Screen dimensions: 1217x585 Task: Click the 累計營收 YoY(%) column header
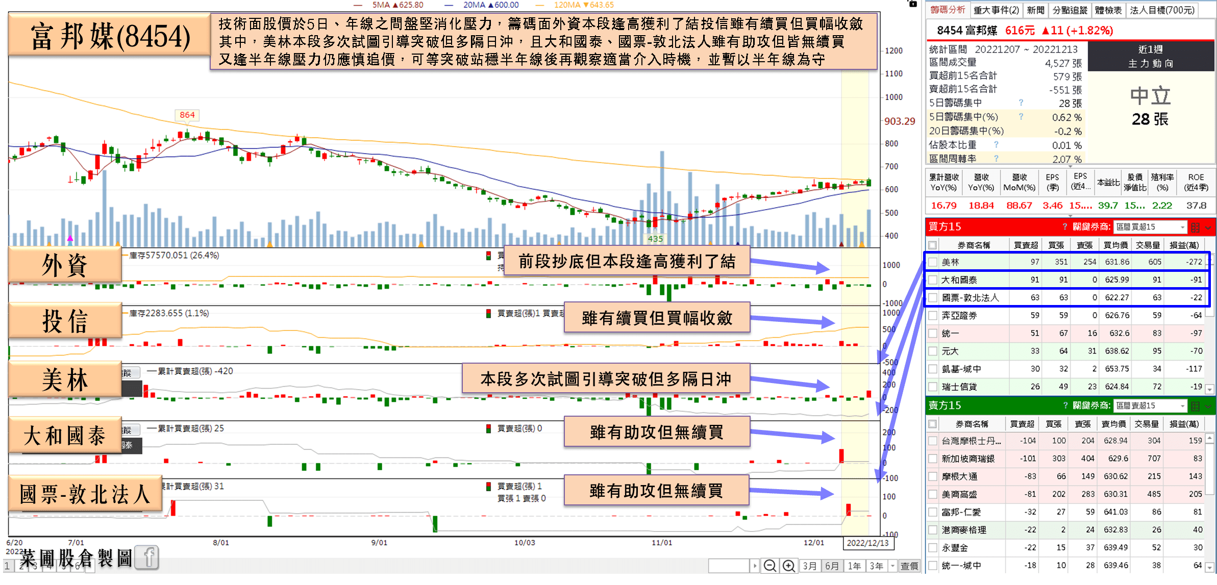pos(944,183)
